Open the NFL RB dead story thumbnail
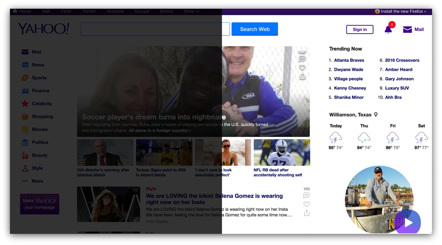 point(282,152)
